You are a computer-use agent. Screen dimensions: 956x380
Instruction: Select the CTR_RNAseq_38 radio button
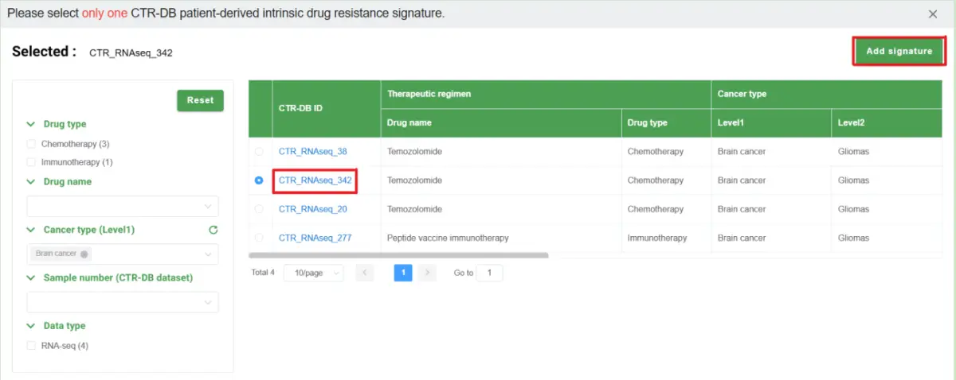click(x=259, y=151)
